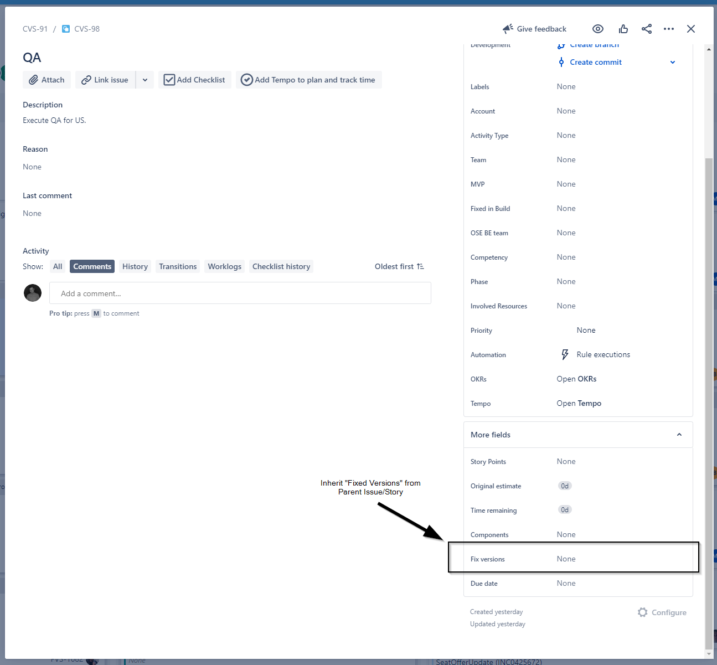Click the Give feedback megaphone button

534,29
